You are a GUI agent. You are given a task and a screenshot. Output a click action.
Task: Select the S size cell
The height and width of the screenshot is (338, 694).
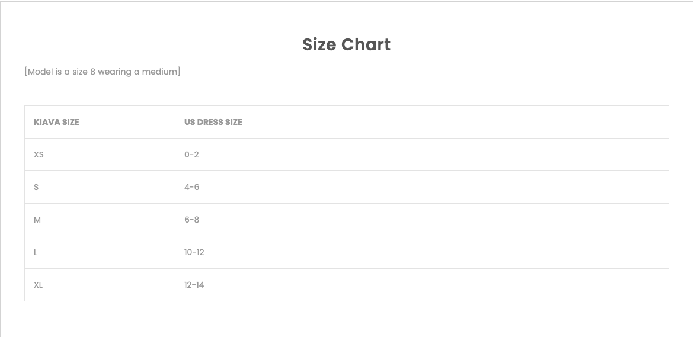point(36,187)
